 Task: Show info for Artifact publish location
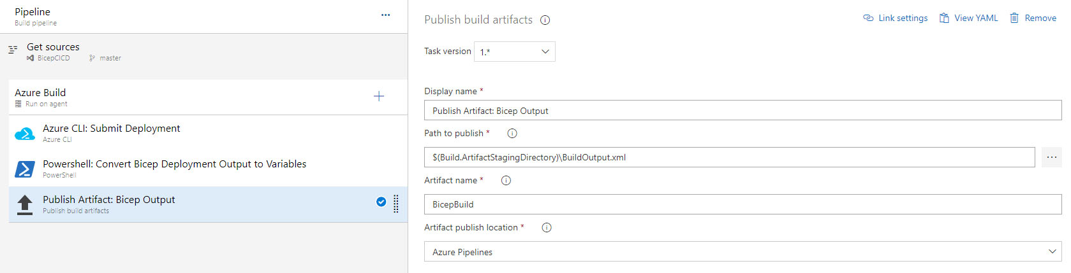tap(547, 228)
